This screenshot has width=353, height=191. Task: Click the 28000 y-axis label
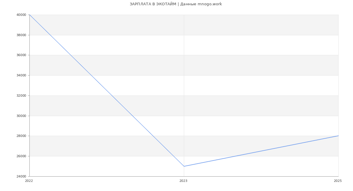21,136
